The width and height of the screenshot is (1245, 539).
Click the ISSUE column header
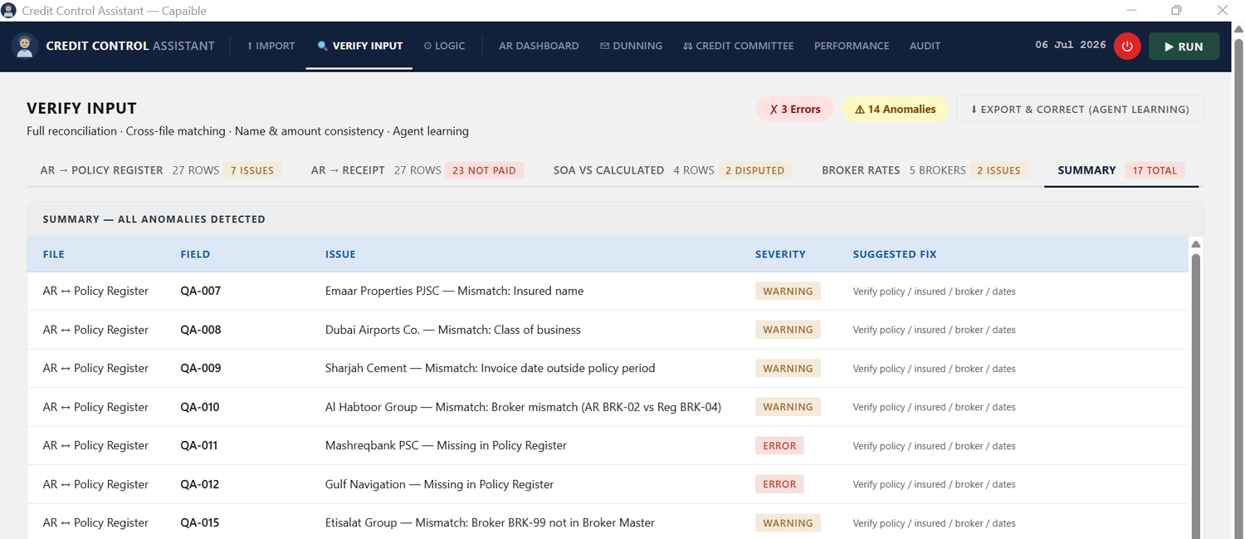pos(340,254)
